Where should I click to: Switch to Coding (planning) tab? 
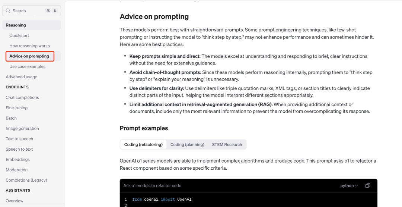pyautogui.click(x=187, y=145)
